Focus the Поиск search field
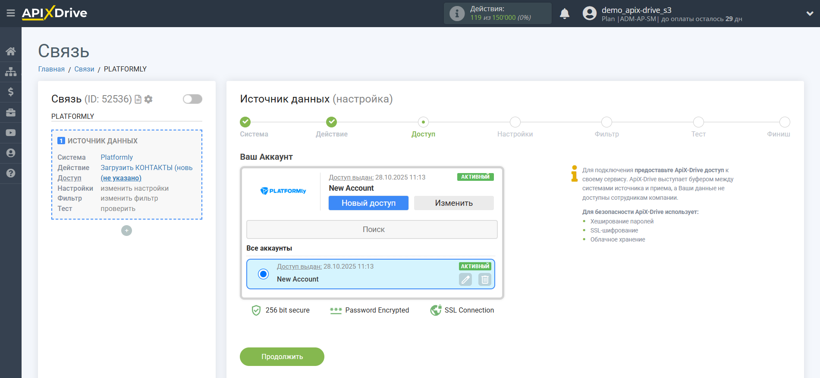820x378 pixels. pyautogui.click(x=372, y=229)
